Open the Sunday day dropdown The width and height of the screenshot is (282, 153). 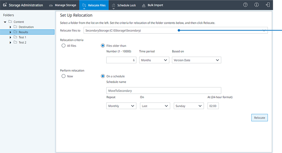pos(188,106)
